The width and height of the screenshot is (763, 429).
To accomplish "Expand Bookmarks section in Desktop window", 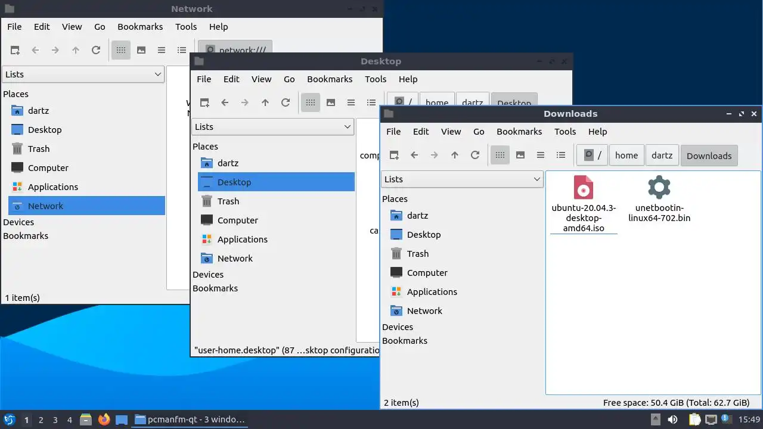I will pos(215,288).
